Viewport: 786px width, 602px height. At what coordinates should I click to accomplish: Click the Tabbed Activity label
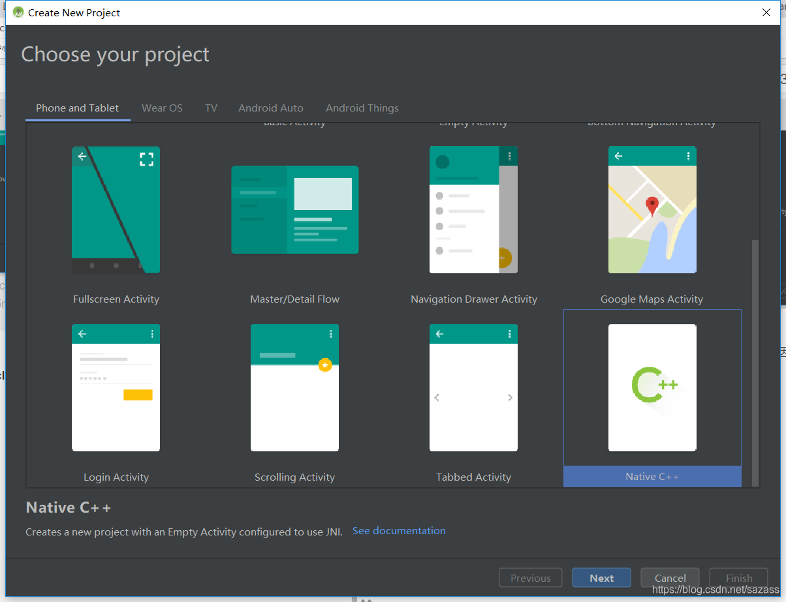[x=474, y=477]
